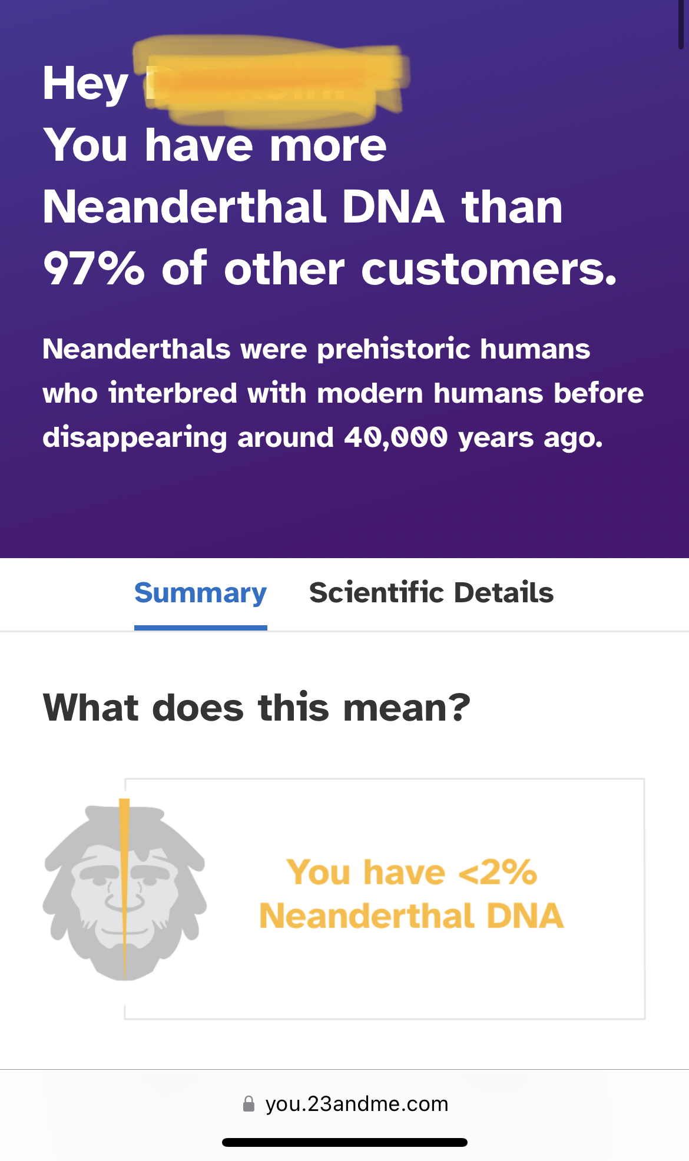The width and height of the screenshot is (689, 1161).
Task: Switch to the Scientific Details tab
Action: point(431,592)
